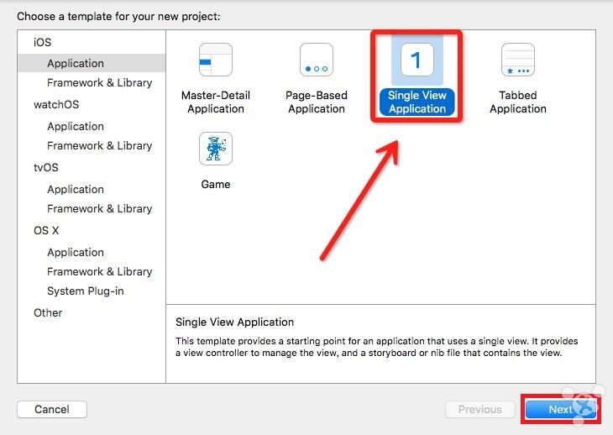This screenshot has height=435, width=613.
Task: Select the Other category in sidebar
Action: coord(48,312)
